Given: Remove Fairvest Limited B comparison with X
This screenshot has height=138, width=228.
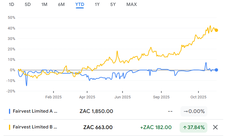Looking at the screenshot, I should coord(215,127).
